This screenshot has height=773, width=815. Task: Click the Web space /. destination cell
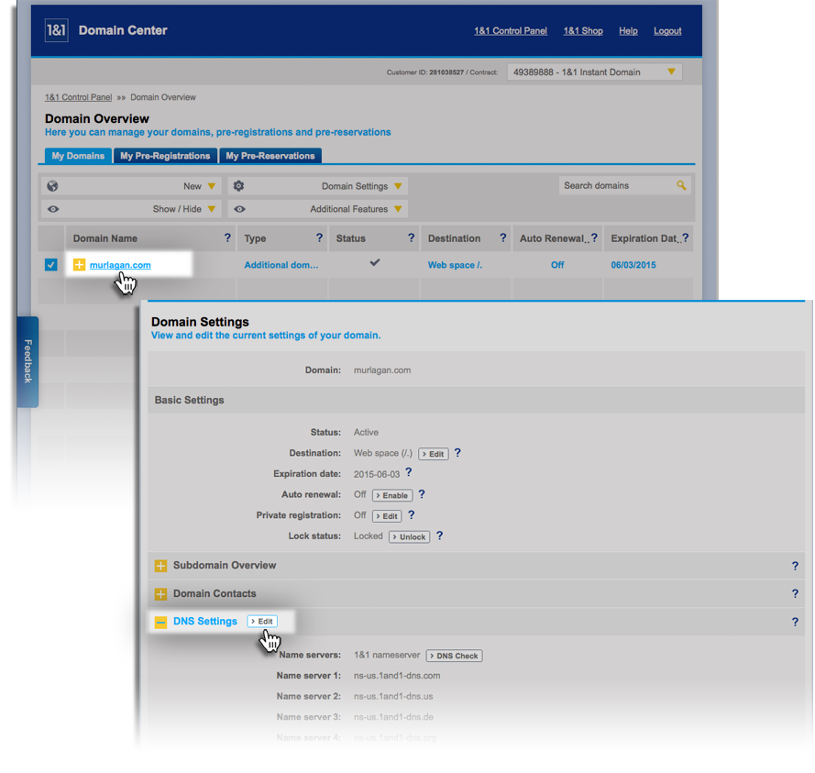tap(455, 265)
